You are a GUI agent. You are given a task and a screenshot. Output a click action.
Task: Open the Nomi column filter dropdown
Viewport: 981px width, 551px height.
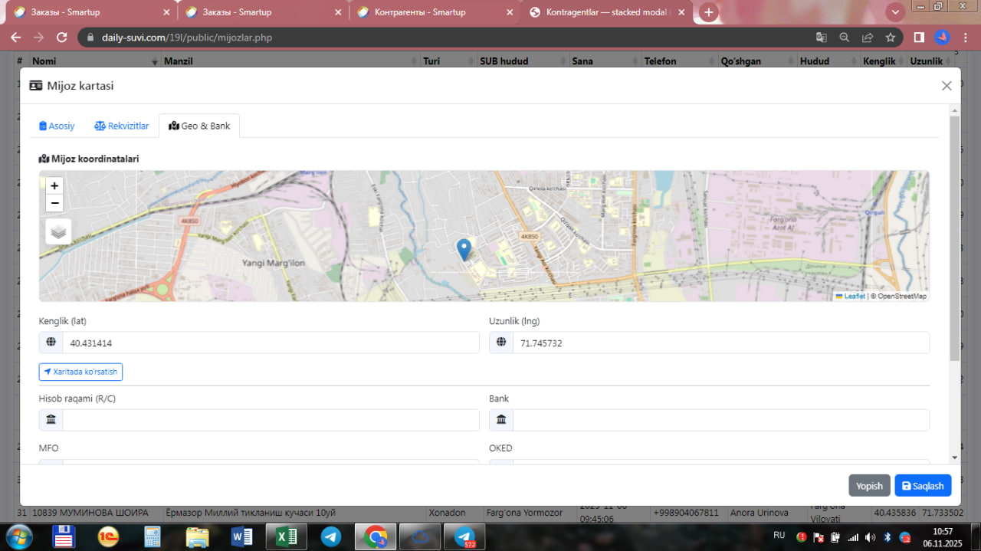155,61
